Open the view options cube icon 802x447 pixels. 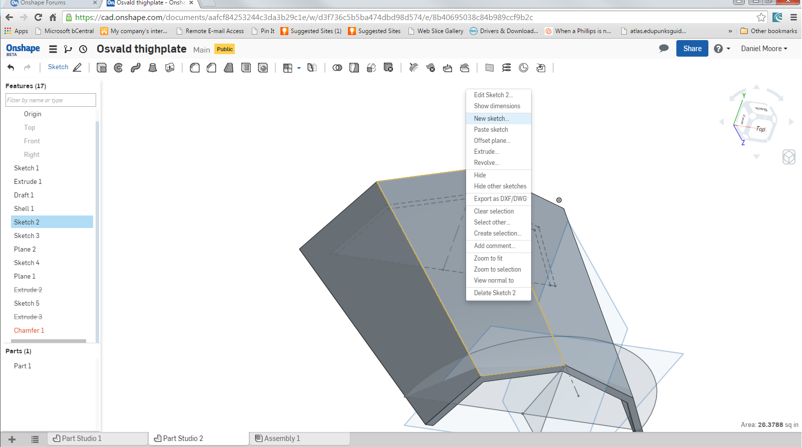coord(789,157)
